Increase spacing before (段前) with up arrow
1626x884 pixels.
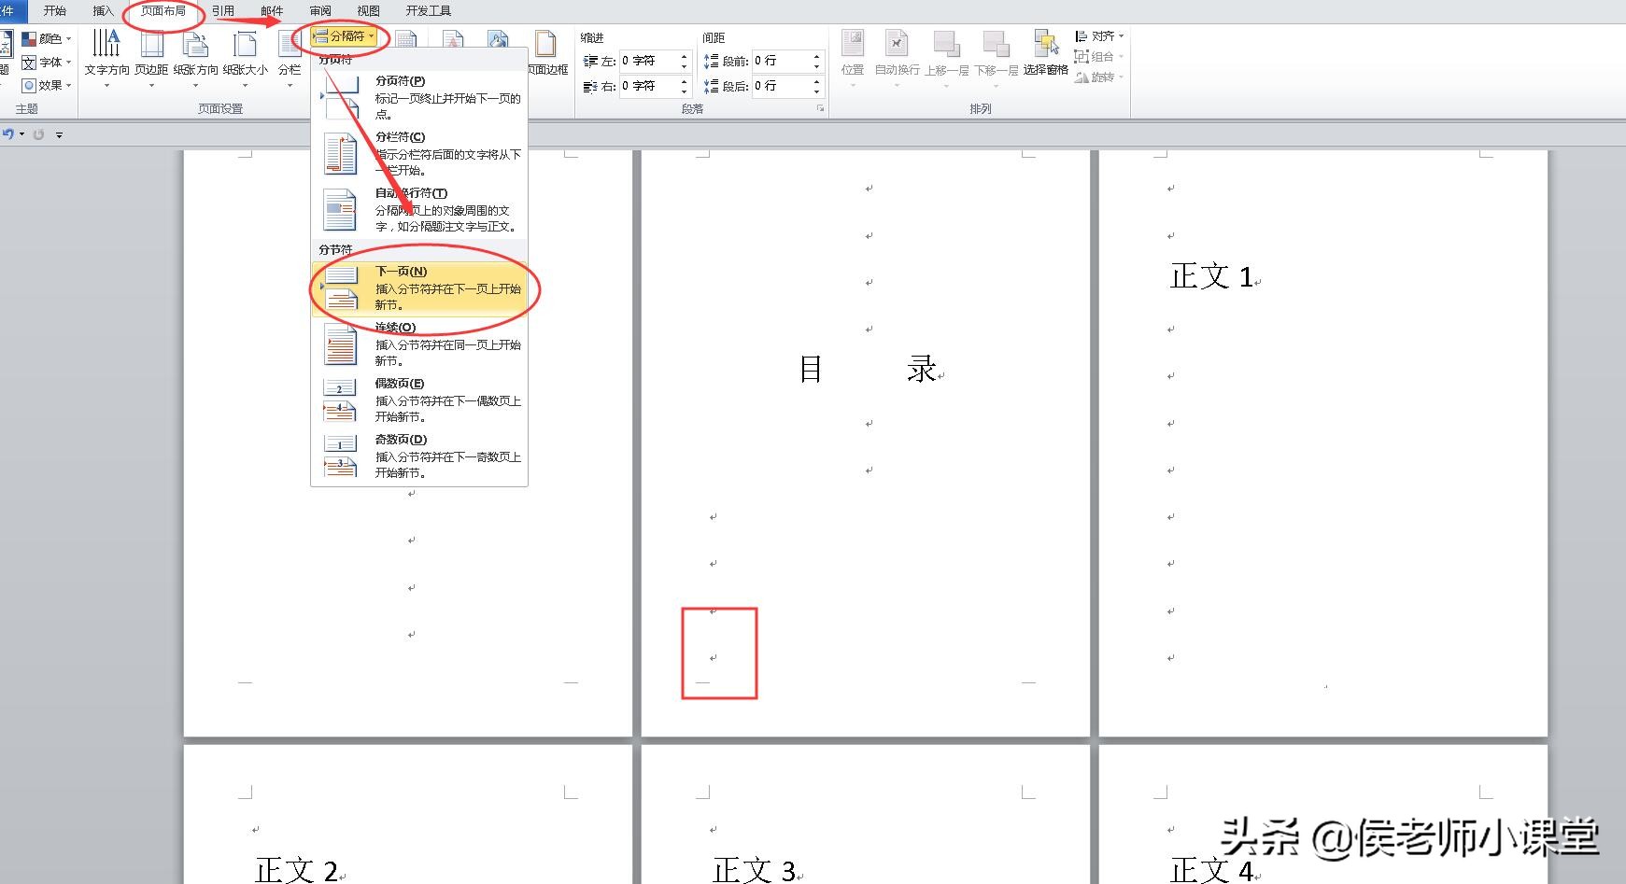tap(817, 56)
